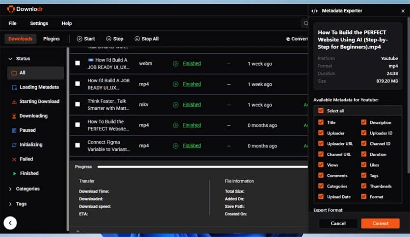
Task: Expand the Tags section in sidebar
Action: (x=10, y=204)
